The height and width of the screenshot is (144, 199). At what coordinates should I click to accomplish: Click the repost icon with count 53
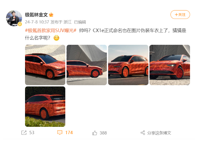(24, 133)
